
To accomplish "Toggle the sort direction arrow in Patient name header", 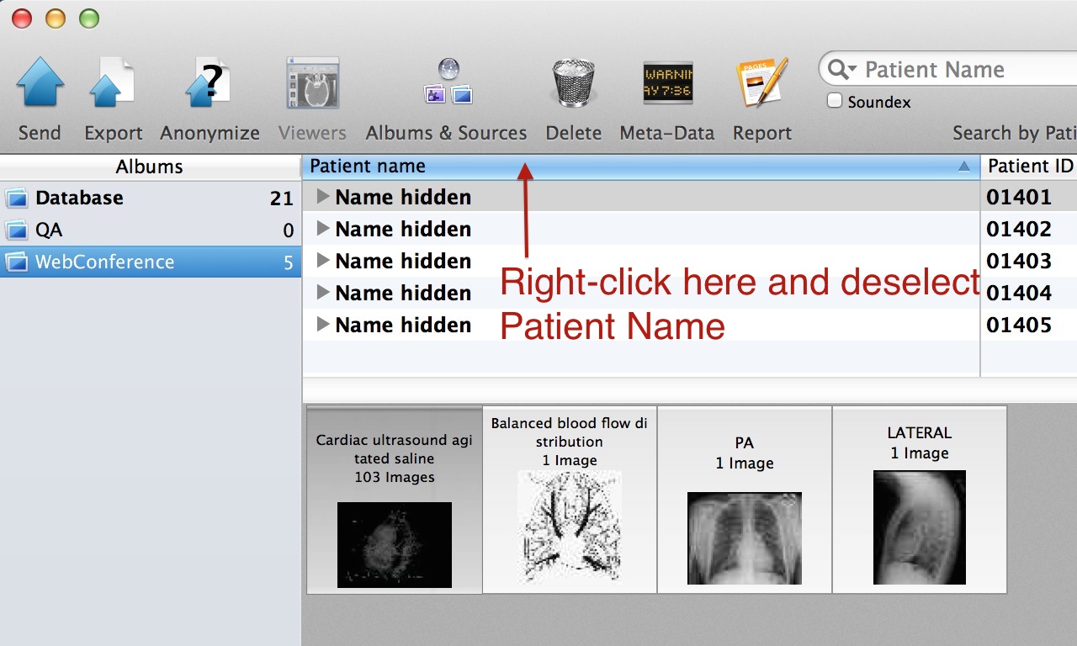I will coord(964,167).
